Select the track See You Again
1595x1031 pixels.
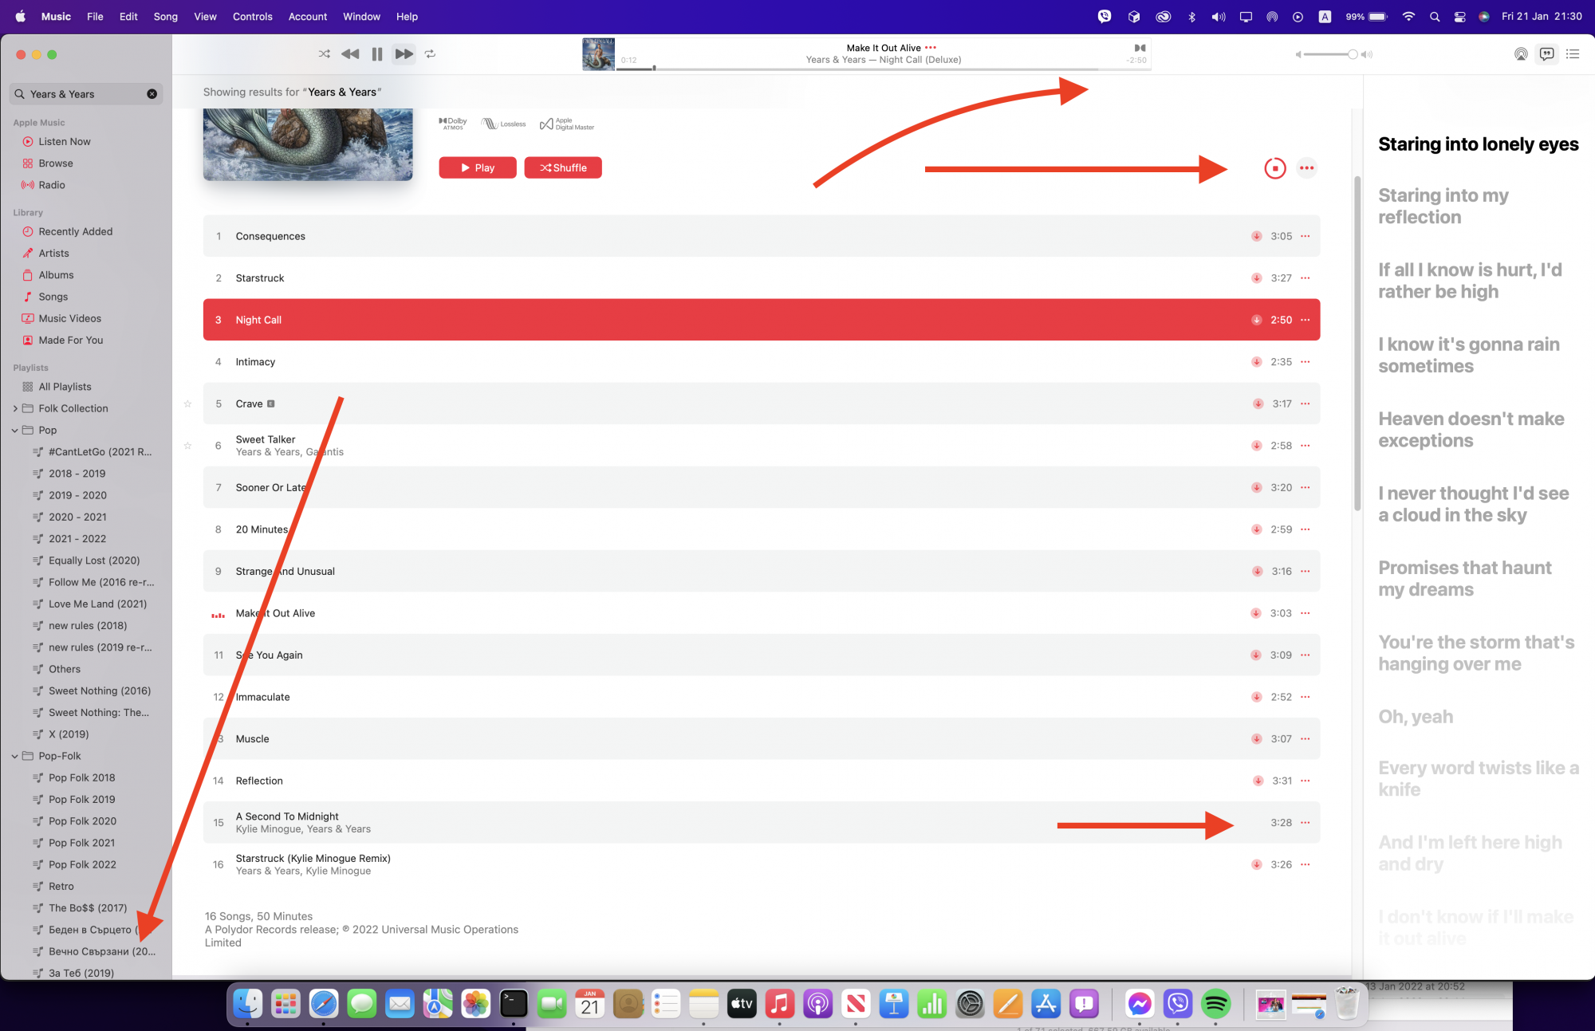click(x=762, y=655)
